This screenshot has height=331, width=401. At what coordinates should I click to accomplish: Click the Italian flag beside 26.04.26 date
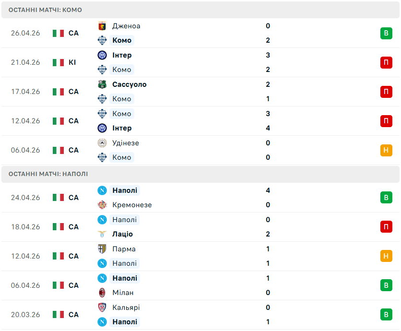(x=58, y=33)
